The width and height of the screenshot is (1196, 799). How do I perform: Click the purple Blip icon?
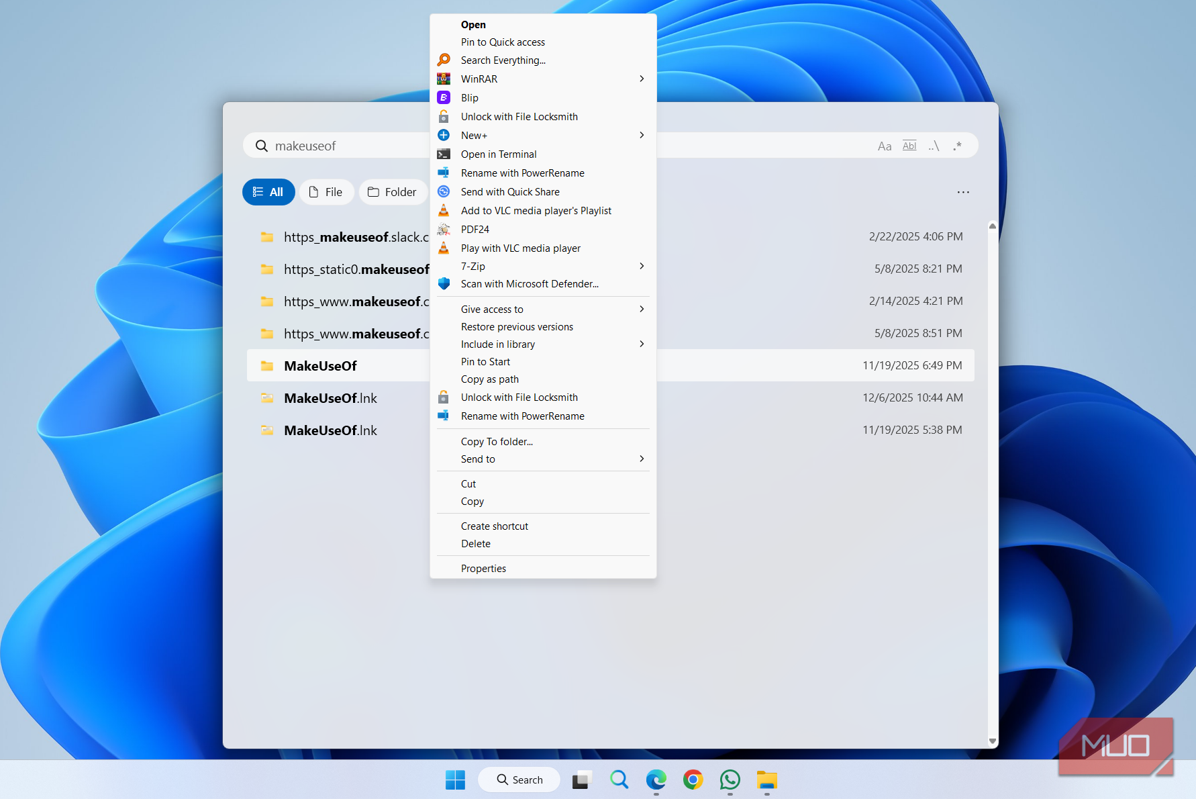click(444, 97)
